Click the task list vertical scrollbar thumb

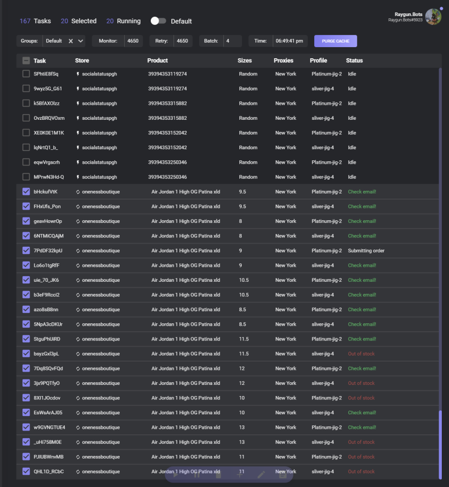pos(440,444)
